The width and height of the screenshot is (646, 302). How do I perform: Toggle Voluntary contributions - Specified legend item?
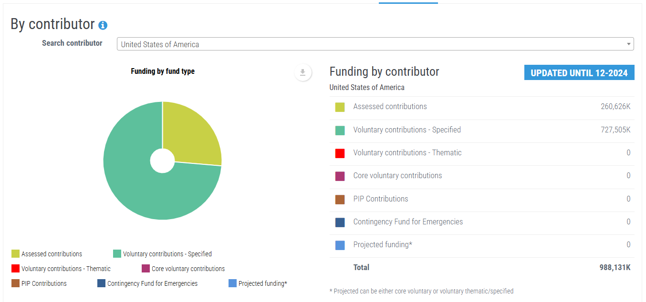[162, 254]
